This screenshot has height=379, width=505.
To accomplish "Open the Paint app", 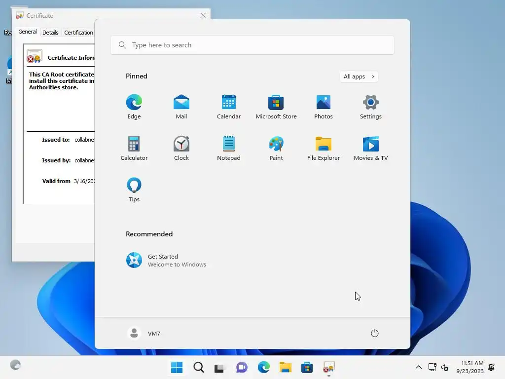I will pyautogui.click(x=276, y=148).
